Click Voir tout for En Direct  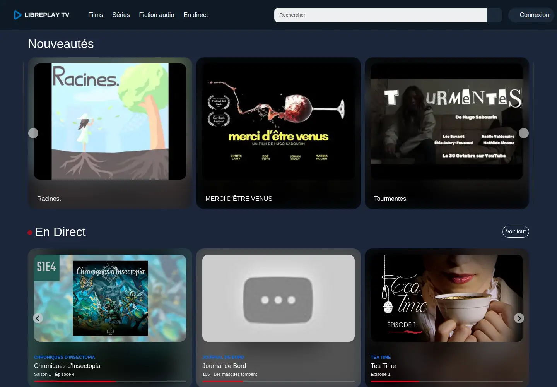(x=516, y=231)
